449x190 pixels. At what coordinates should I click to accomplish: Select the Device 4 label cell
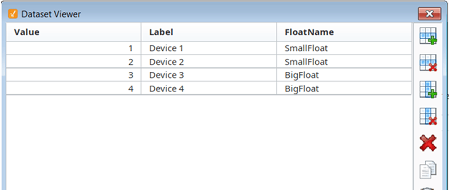coord(209,88)
